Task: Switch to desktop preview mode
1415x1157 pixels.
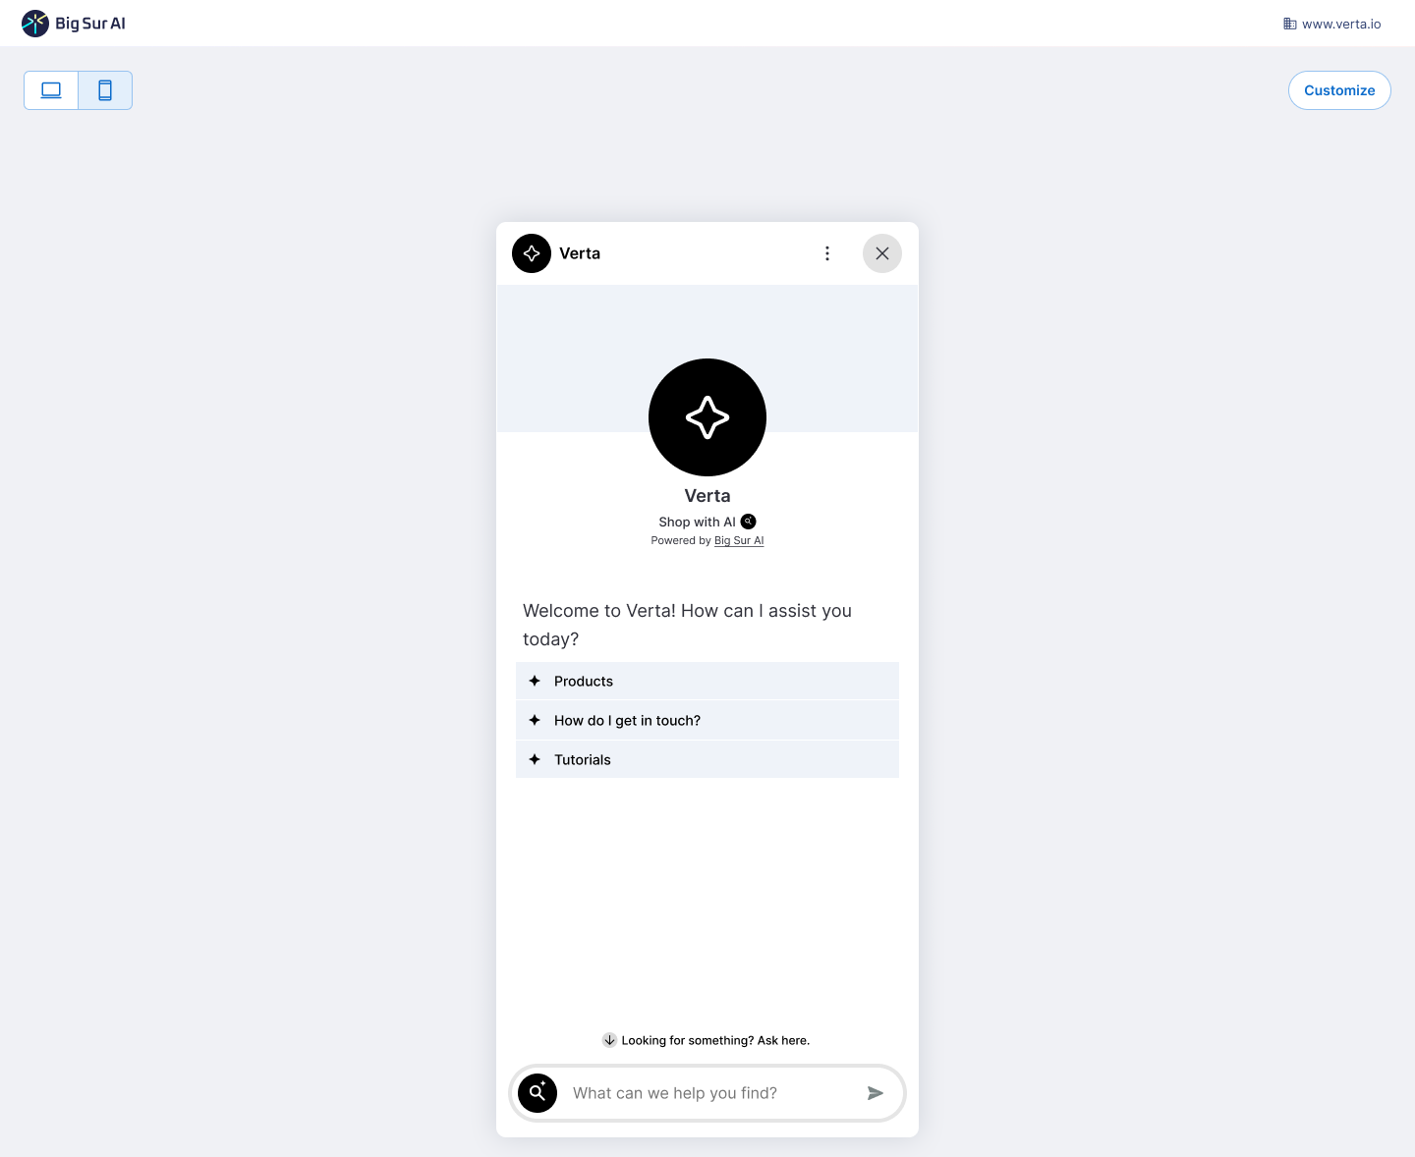Action: [51, 90]
